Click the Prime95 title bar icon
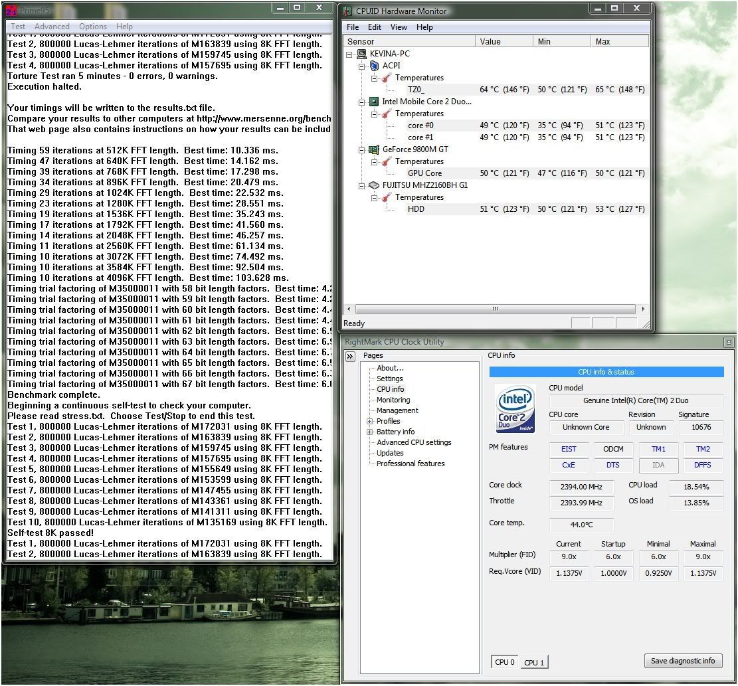Image resolution: width=738 pixels, height=686 pixels. (x=11, y=10)
